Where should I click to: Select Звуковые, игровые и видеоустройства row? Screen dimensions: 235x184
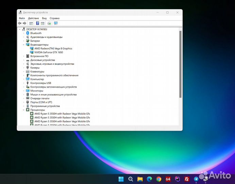(x=52, y=64)
